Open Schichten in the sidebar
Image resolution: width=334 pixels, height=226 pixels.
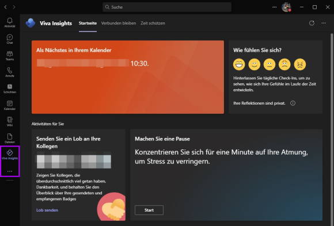(x=10, y=89)
